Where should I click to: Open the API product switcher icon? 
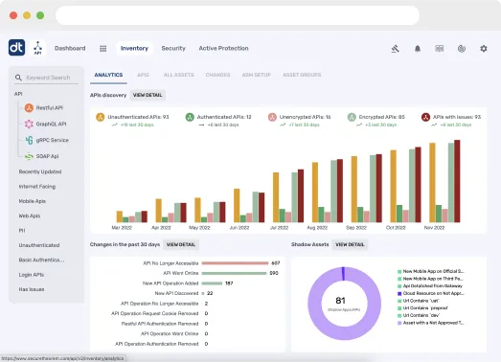click(37, 48)
